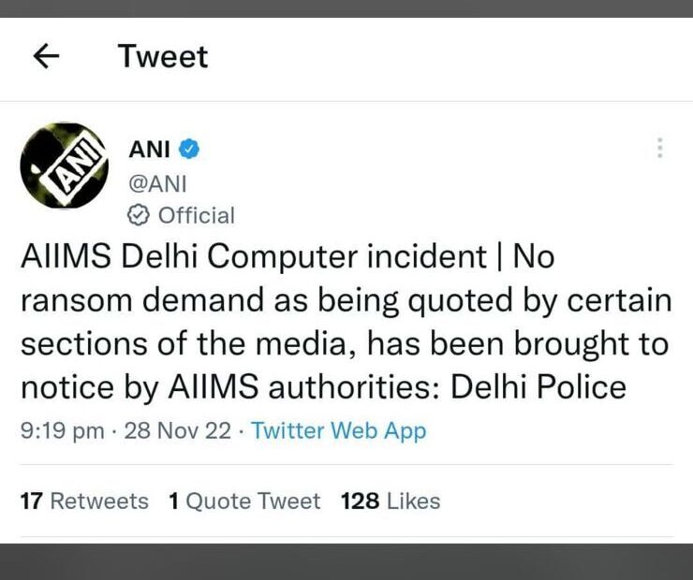View the 17 Retweets list
Viewport: 693px width, 580px height.
(84, 501)
